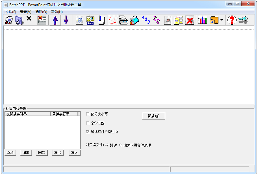
Task: Click the add files toolbar icon
Action: [9, 20]
